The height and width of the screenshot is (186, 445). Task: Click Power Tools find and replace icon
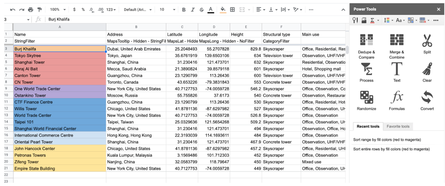pos(355,20)
